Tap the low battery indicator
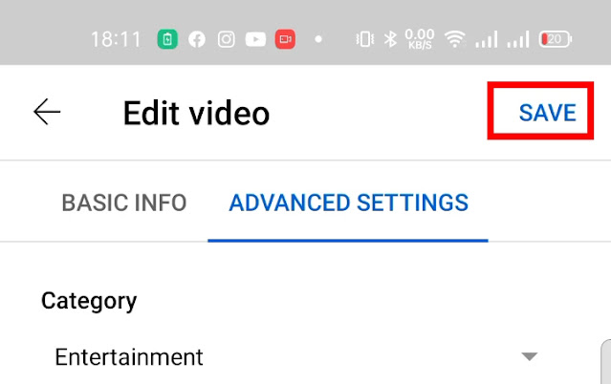Screen dimensions: 611x384 556,39
